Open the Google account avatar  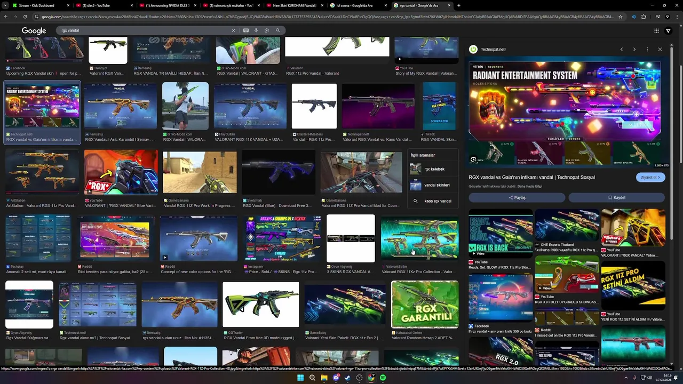[x=668, y=31]
